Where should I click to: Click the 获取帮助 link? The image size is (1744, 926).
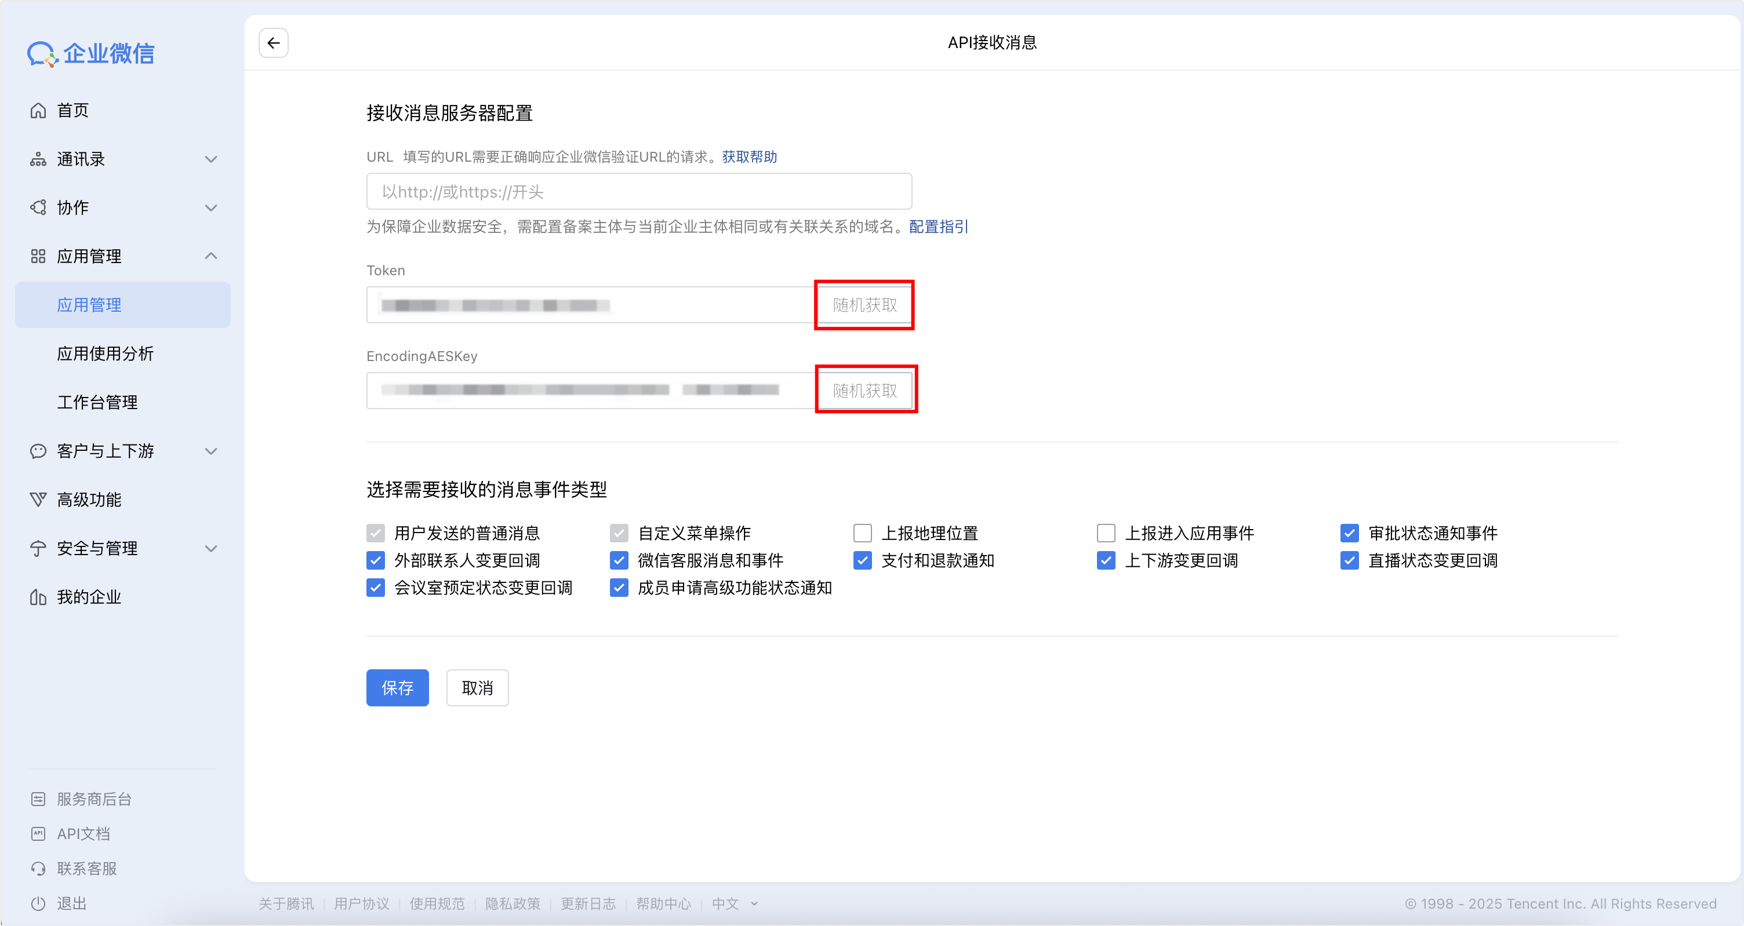click(x=750, y=157)
